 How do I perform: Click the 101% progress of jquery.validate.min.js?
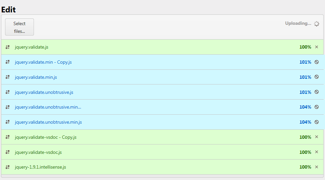(305, 77)
